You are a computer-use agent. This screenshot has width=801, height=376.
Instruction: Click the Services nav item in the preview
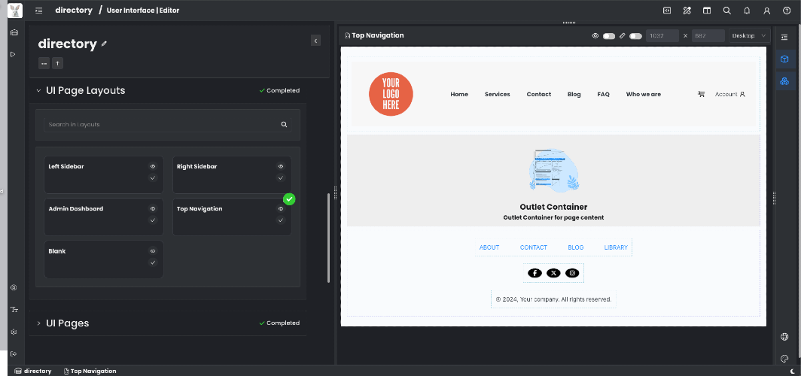(497, 95)
